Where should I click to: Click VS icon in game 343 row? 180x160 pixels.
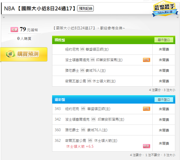pos(83,109)
